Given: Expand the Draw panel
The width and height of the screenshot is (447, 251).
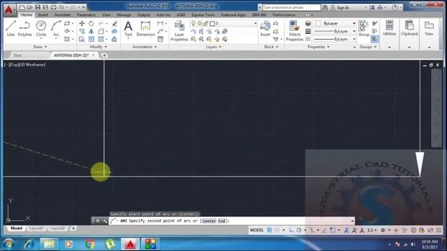Looking at the screenshot, I should click(x=40, y=47).
